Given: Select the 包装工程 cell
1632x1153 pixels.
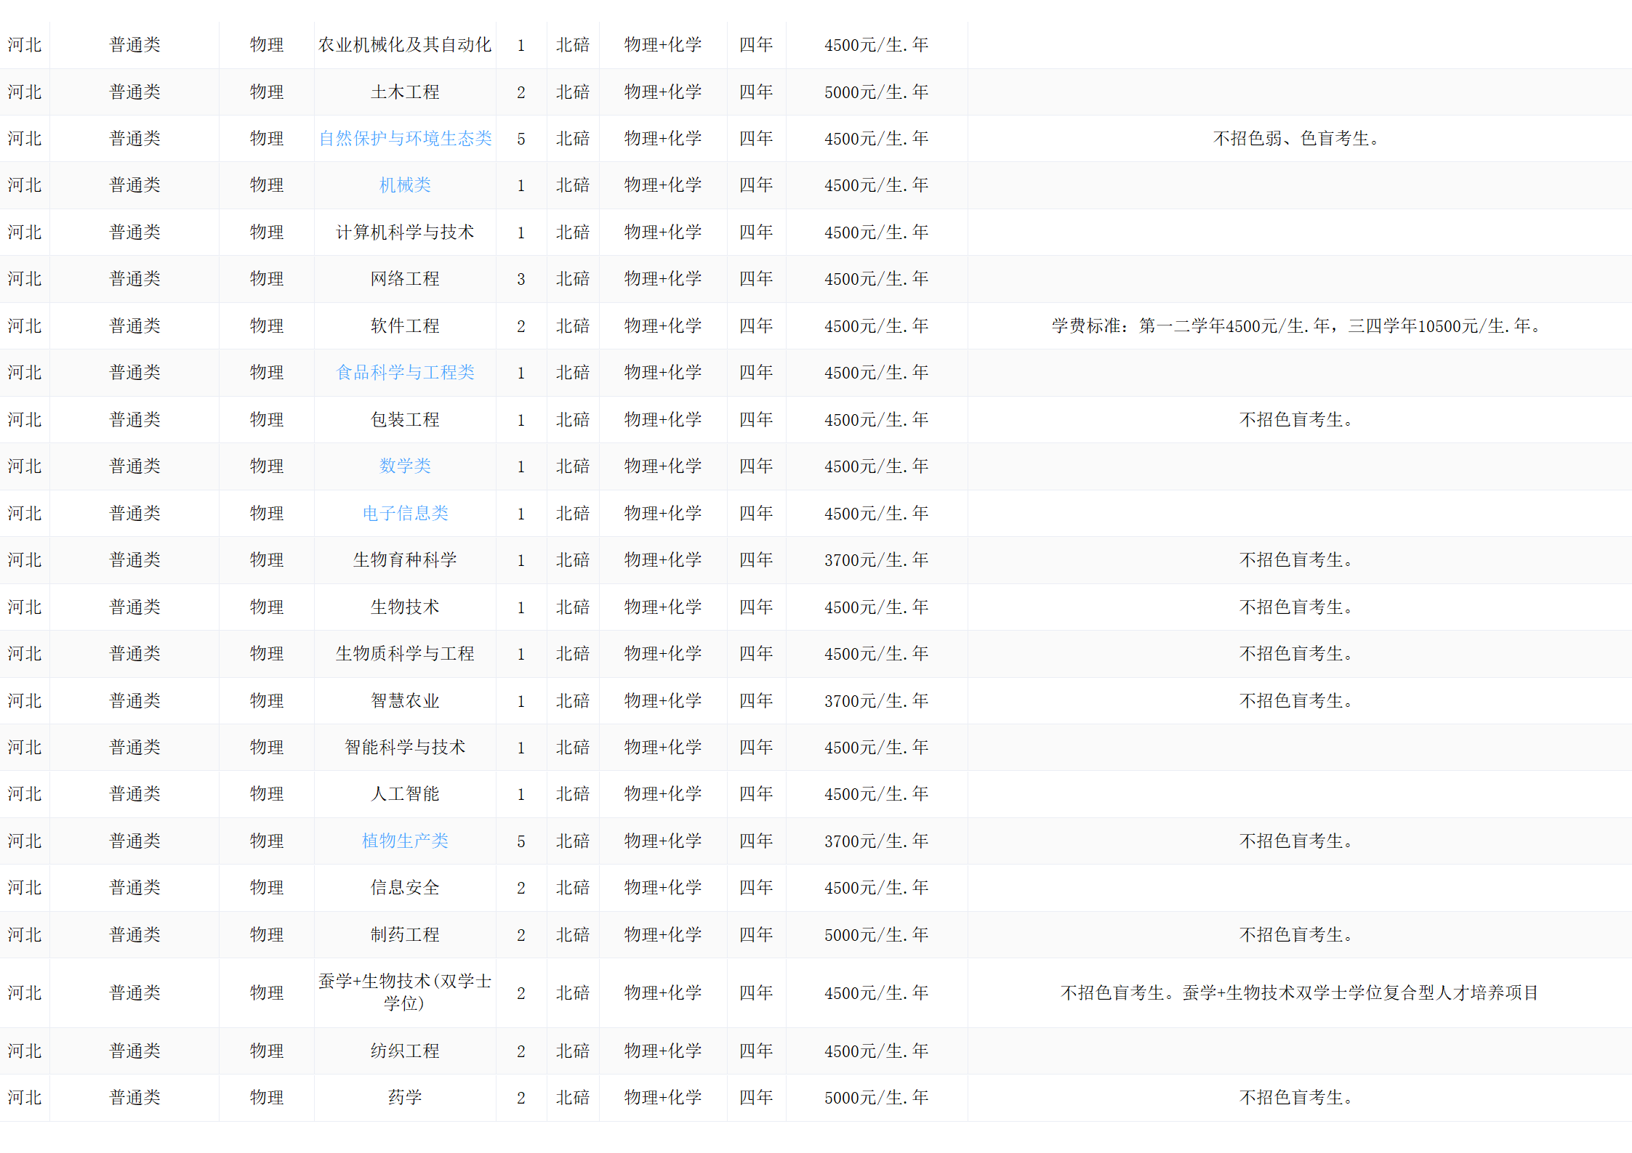Looking at the screenshot, I should 405,420.
